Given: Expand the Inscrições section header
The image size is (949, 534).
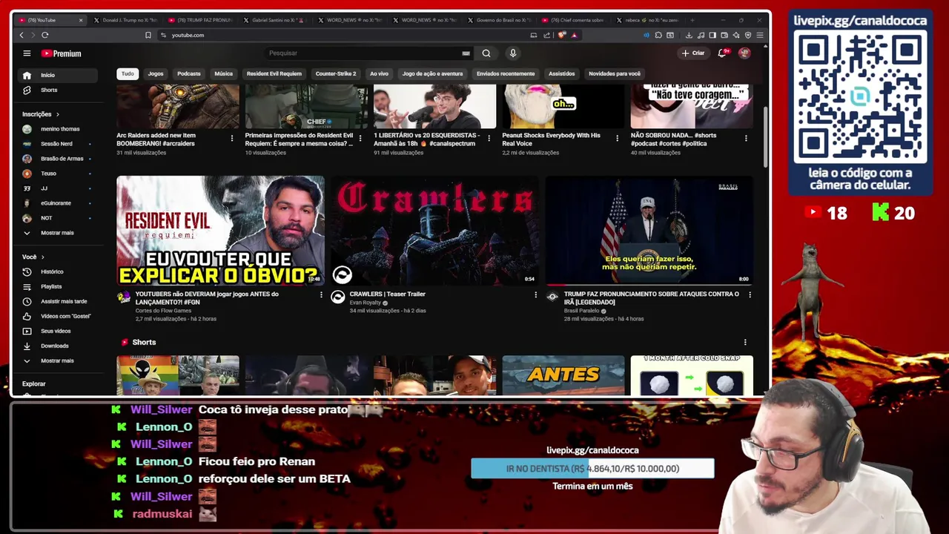Looking at the screenshot, I should coord(41,114).
